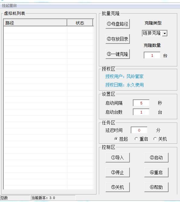Click the 授权日期：永久使用 text
The height and width of the screenshot is (202, 180).
pyautogui.click(x=124, y=85)
